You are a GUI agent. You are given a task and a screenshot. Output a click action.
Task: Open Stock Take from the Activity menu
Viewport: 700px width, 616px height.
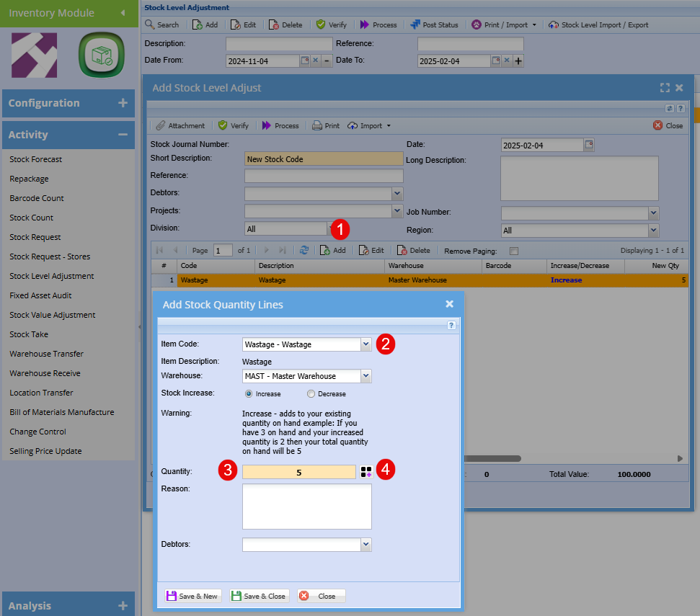click(x=29, y=334)
